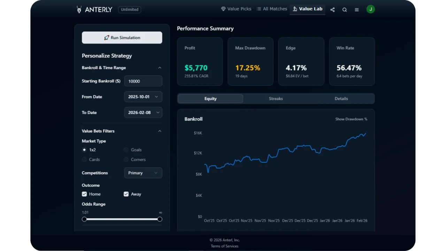Open the Competitions Primary dropdown
446x251 pixels.
pos(143,173)
